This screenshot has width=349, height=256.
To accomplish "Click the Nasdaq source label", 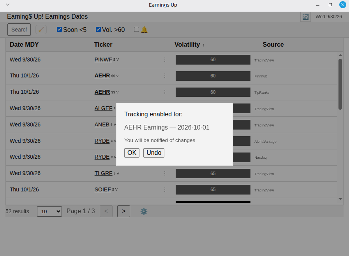I will tap(261, 158).
